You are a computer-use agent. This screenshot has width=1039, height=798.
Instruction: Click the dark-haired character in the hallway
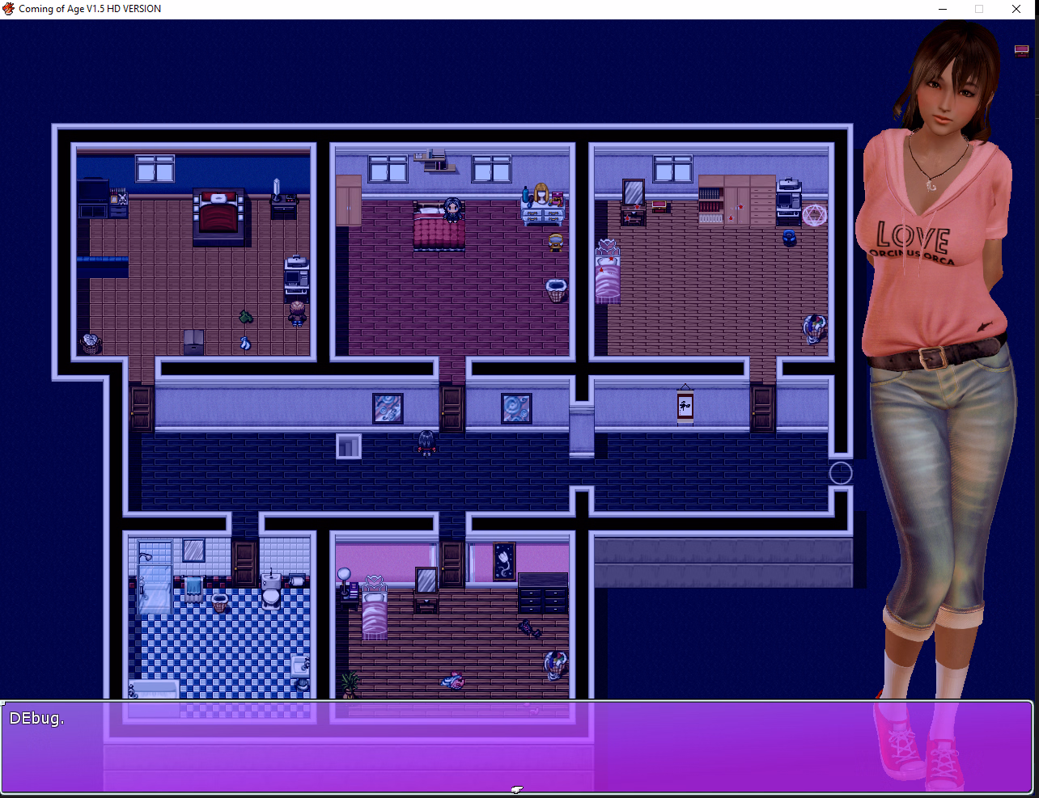[426, 443]
